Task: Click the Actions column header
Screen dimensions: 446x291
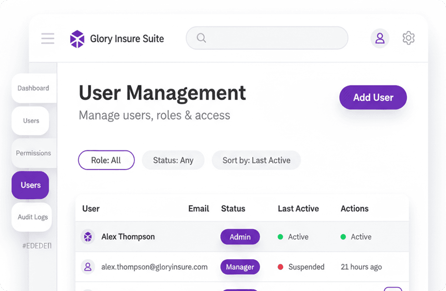Action: click(355, 209)
